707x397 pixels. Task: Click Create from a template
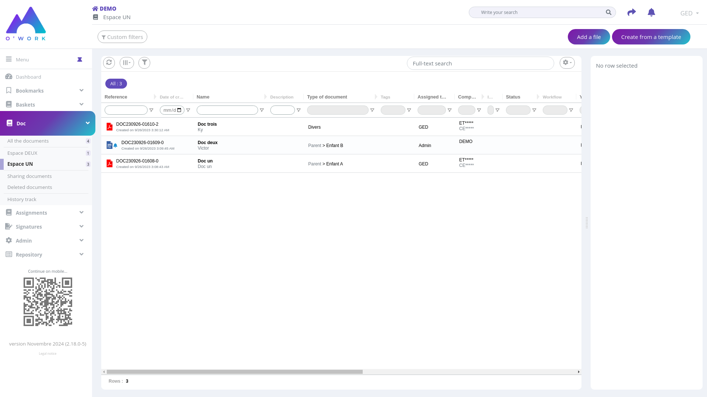click(x=651, y=37)
